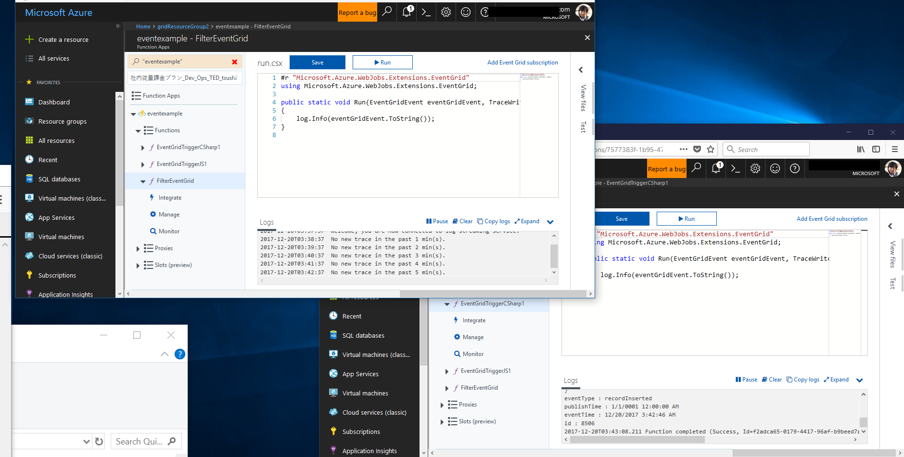Open help icon in back Azure window
The height and width of the screenshot is (457, 904).
[795, 168]
